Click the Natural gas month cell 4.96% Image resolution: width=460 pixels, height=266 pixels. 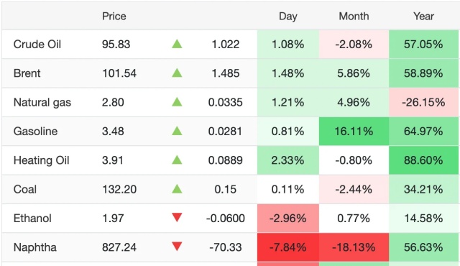click(x=354, y=102)
